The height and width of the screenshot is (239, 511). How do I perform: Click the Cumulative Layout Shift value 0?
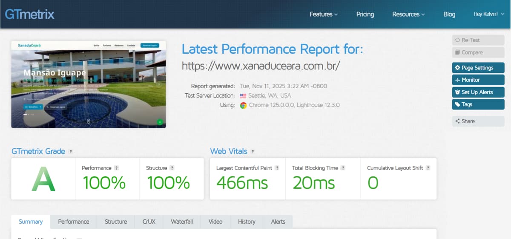point(373,183)
